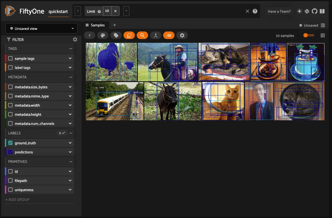Viewport: 332px width, 218px height.
Task: Collapse the PRIMITIVES group
Action: click(71, 162)
